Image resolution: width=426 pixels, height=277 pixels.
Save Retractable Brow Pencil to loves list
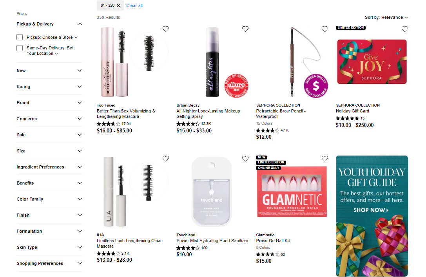pos(325,29)
